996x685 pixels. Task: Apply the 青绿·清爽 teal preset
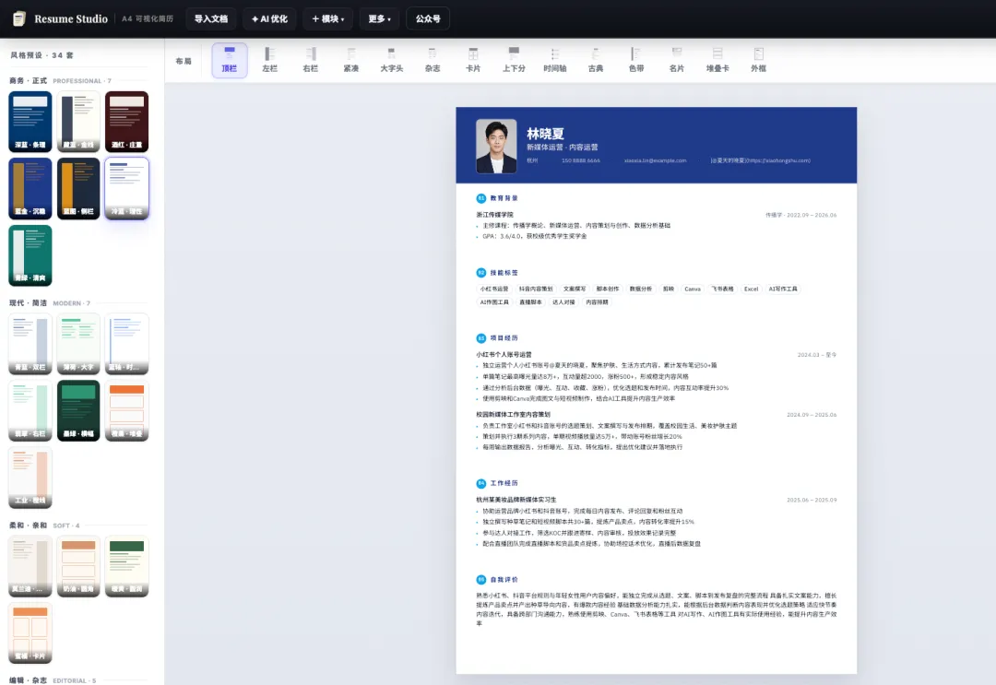30,255
